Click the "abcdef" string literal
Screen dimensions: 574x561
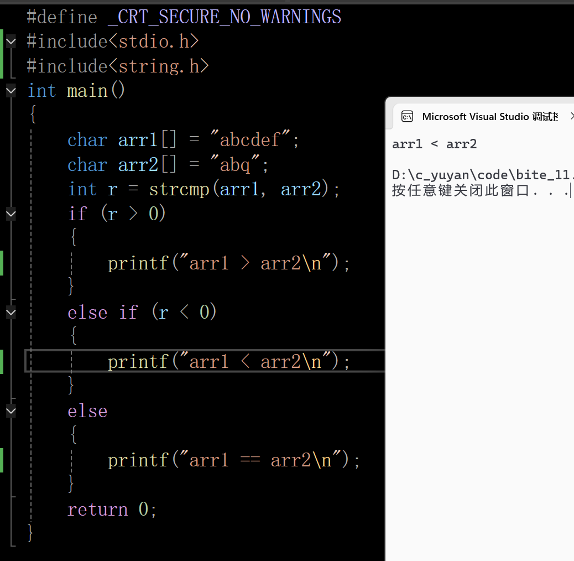tap(251, 139)
